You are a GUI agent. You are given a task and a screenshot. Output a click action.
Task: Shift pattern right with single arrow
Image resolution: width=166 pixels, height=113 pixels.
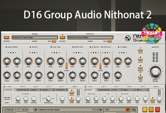point(20,110)
